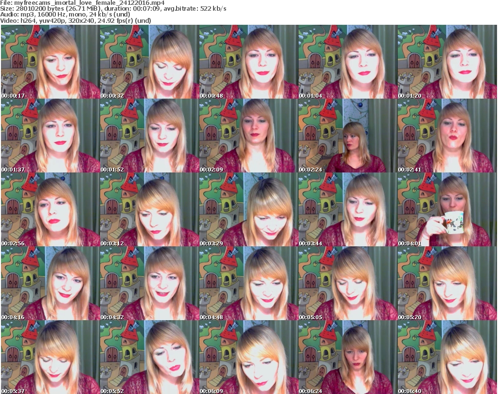498x394 pixels.
Task: Open the thumbnail frame stamped 00:02:09
Action: point(249,136)
